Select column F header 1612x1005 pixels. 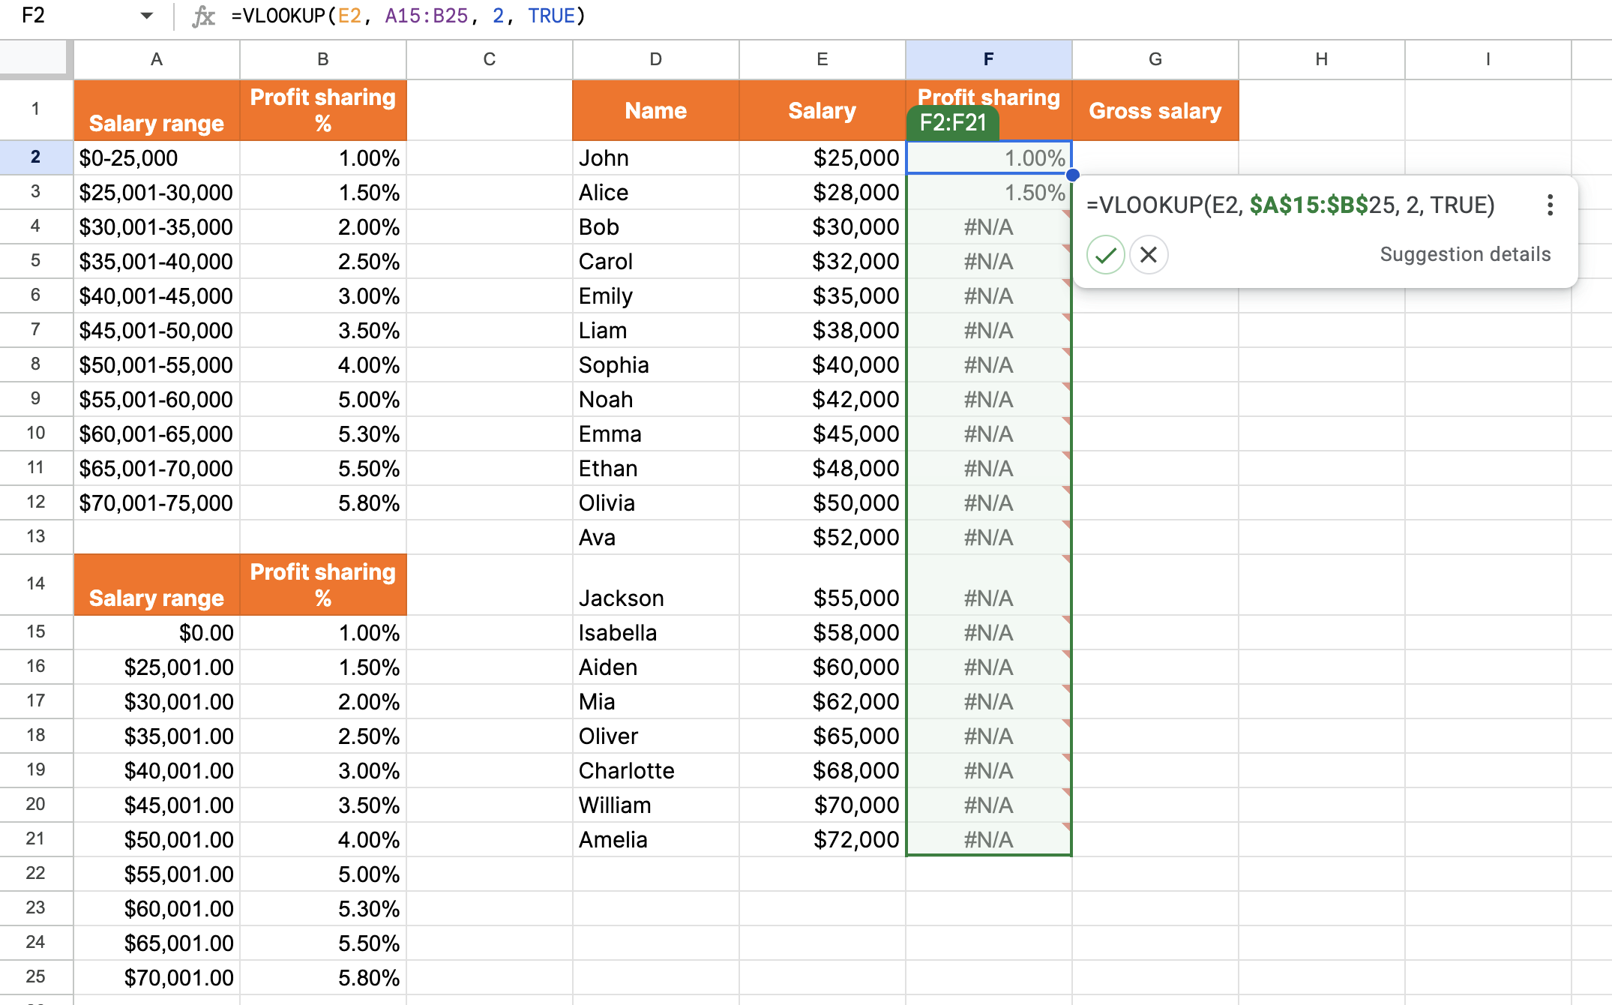click(988, 59)
